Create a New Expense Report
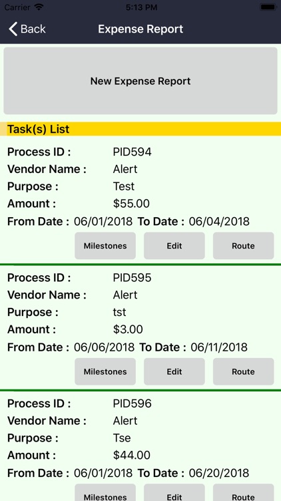 [x=140, y=81]
